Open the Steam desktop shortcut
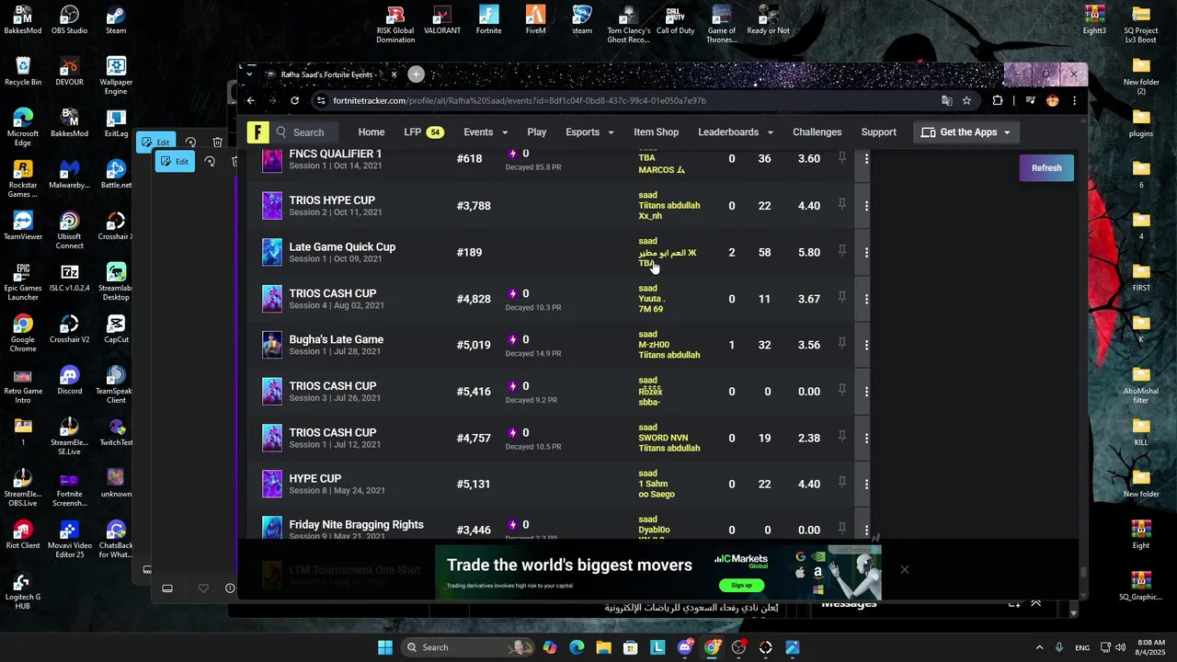Image resolution: width=1177 pixels, height=662 pixels. point(116,20)
